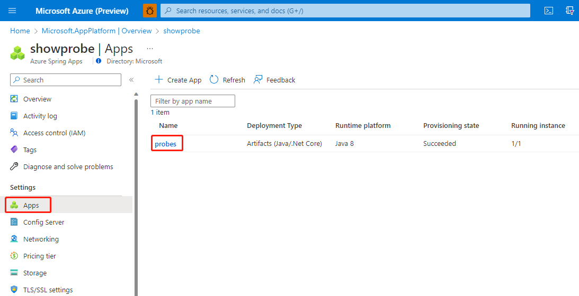Sort by Name column header
This screenshot has width=579, height=296.
tap(168, 126)
